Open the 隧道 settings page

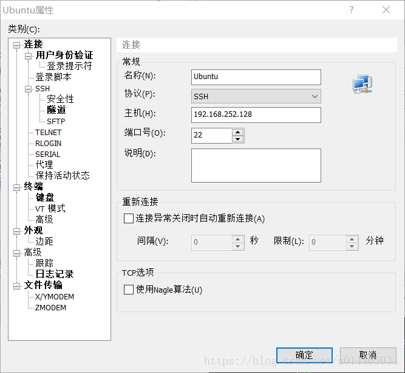[56, 110]
